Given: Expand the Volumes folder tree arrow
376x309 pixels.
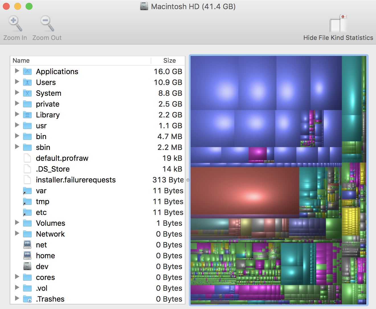Looking at the screenshot, I should pyautogui.click(x=17, y=223).
